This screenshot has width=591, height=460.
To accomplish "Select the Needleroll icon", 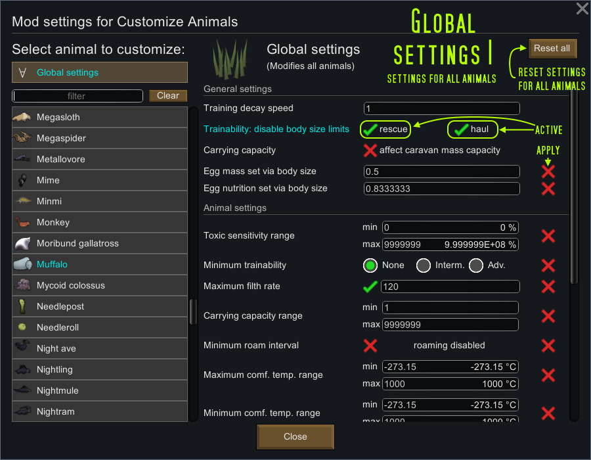I will pyautogui.click(x=22, y=327).
